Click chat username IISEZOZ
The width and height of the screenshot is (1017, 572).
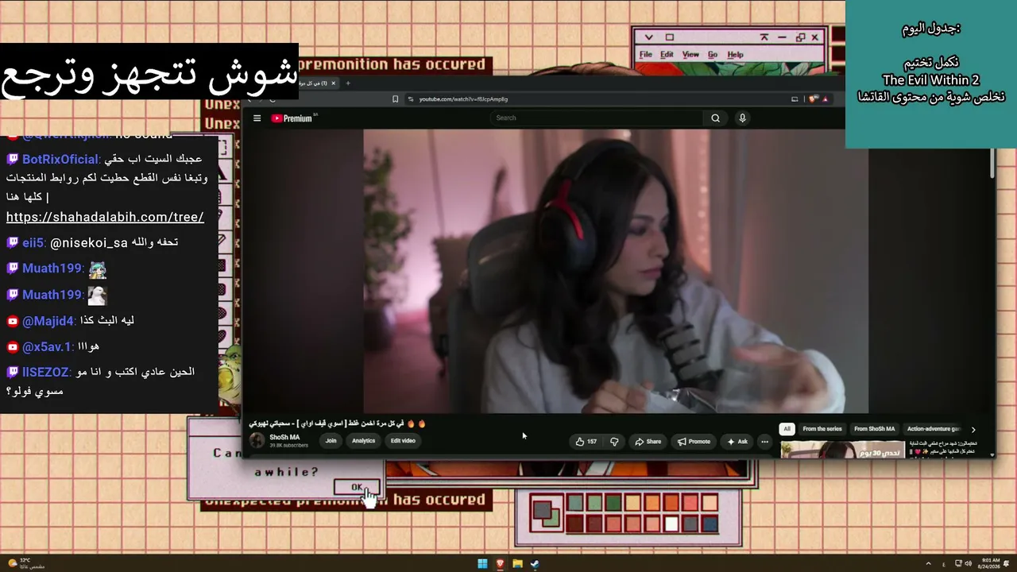point(45,372)
